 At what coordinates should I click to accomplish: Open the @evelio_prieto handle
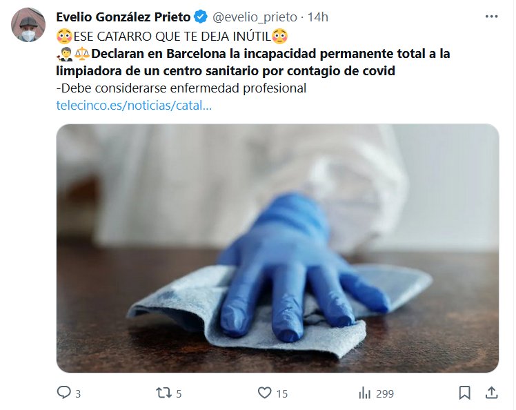255,17
